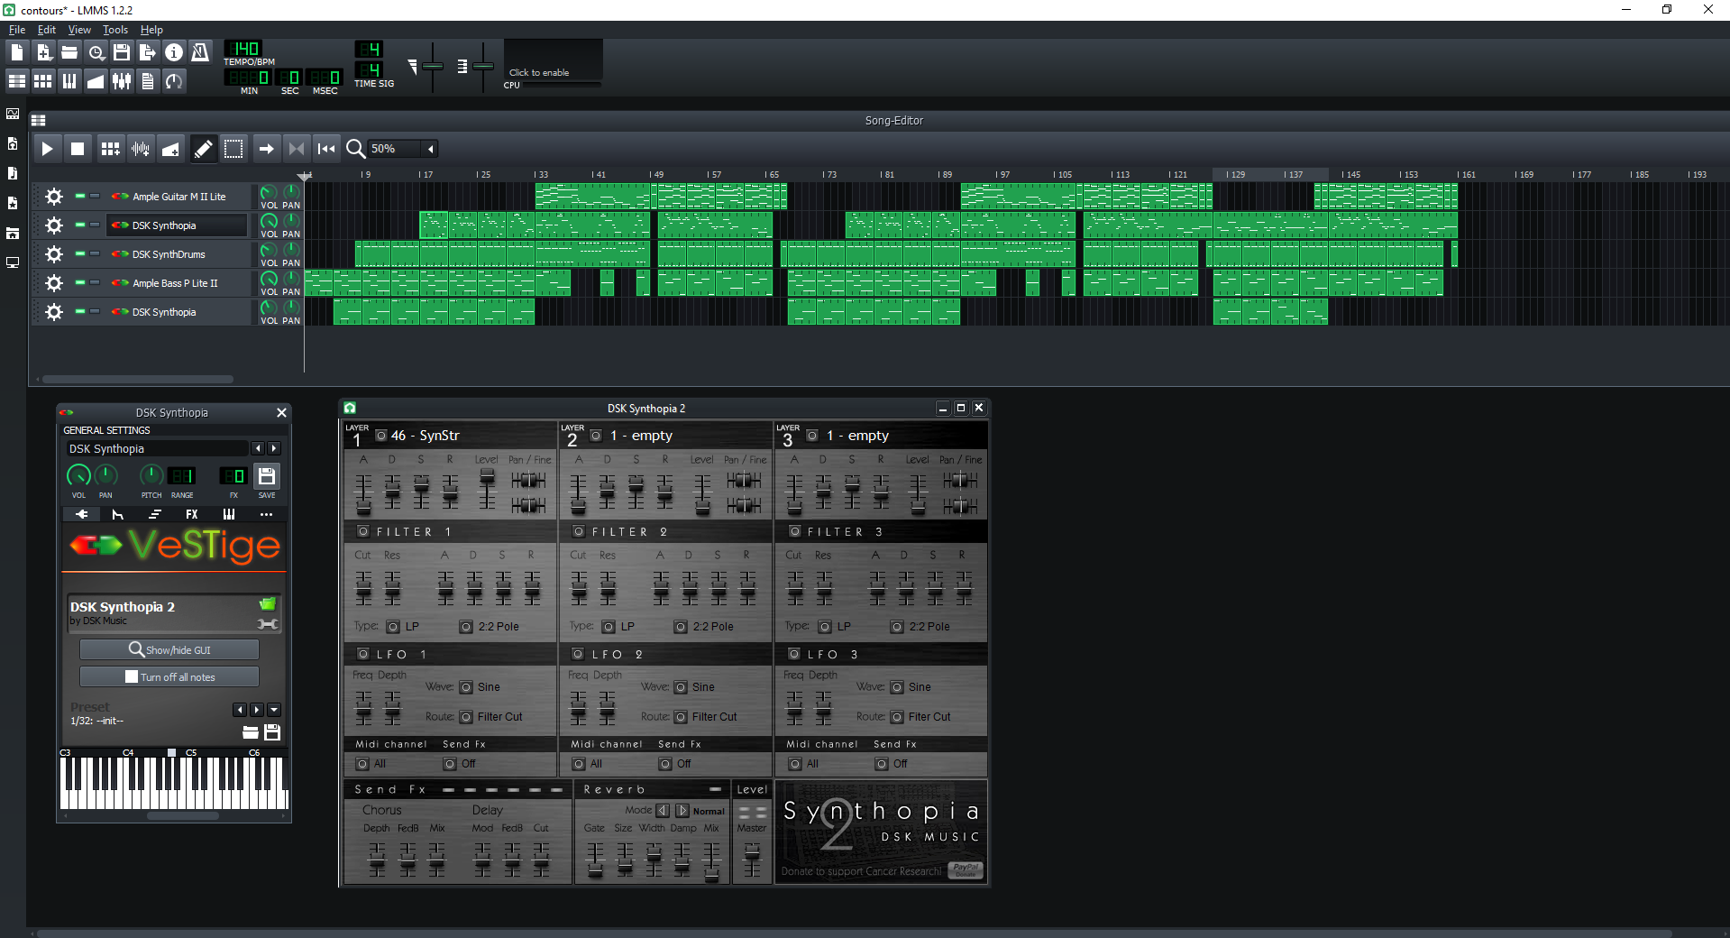The height and width of the screenshot is (938, 1730).
Task: Set the TEMPO/BPM value field
Action: tap(243, 49)
